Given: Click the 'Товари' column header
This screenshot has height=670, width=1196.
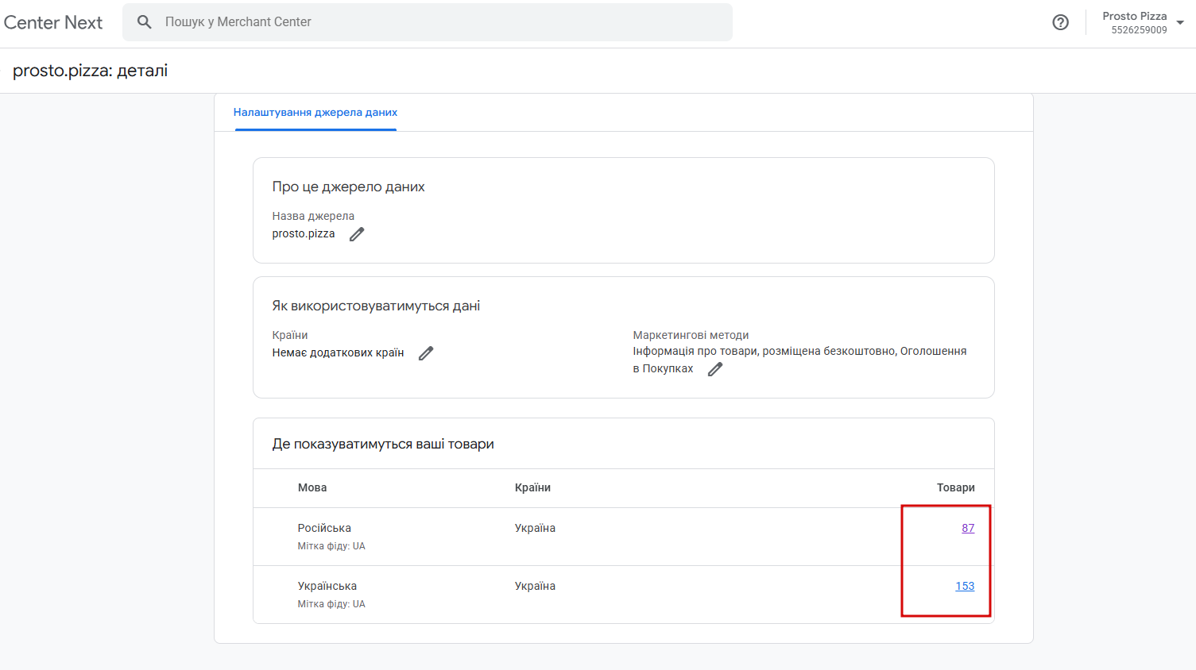Looking at the screenshot, I should coord(955,487).
